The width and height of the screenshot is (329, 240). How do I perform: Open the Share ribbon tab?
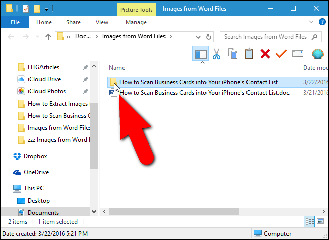point(73,22)
